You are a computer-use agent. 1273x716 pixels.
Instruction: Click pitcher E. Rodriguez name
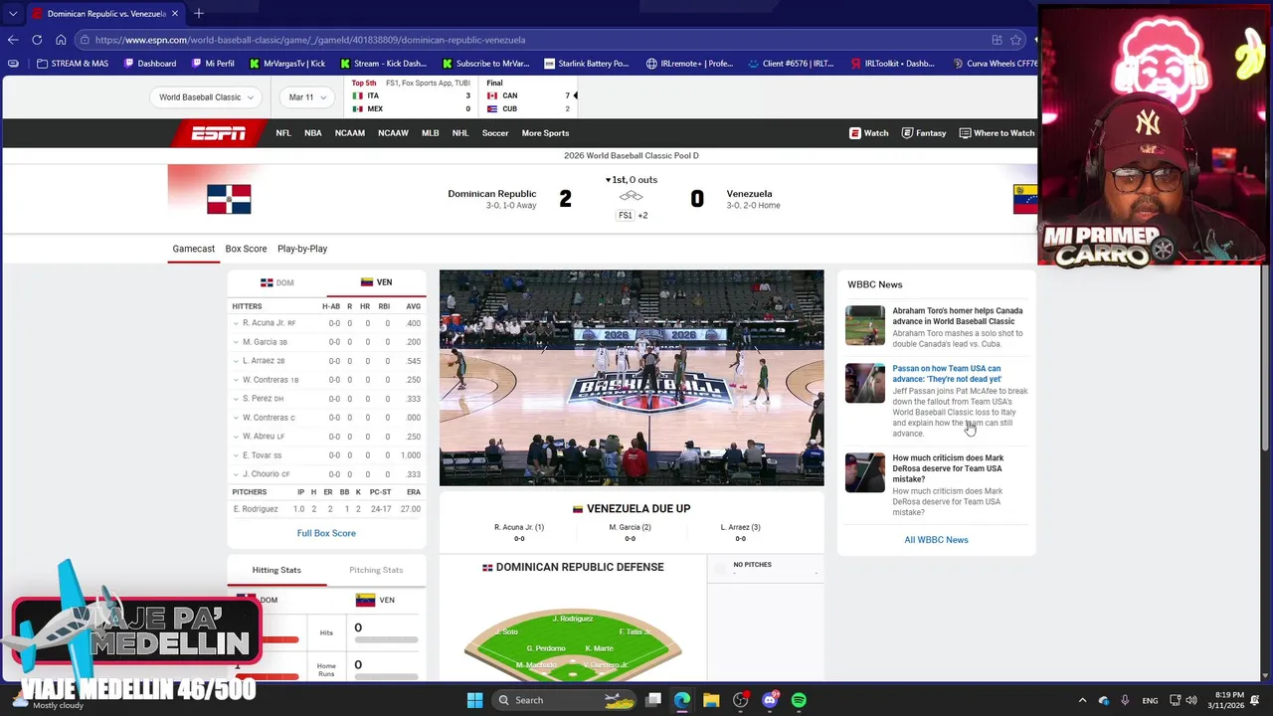click(x=256, y=509)
